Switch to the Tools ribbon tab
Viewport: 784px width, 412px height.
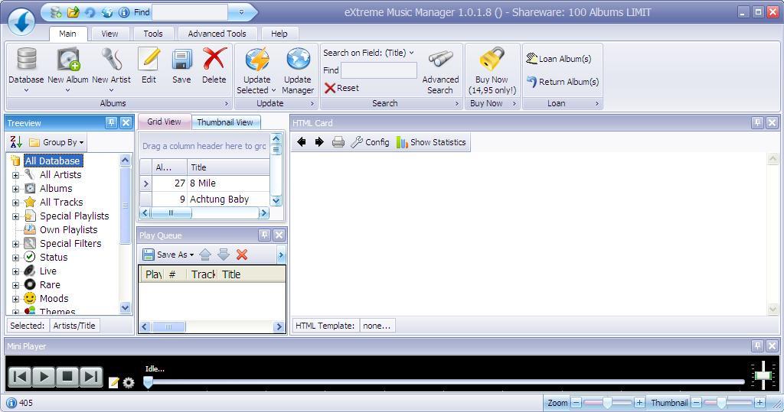(153, 34)
